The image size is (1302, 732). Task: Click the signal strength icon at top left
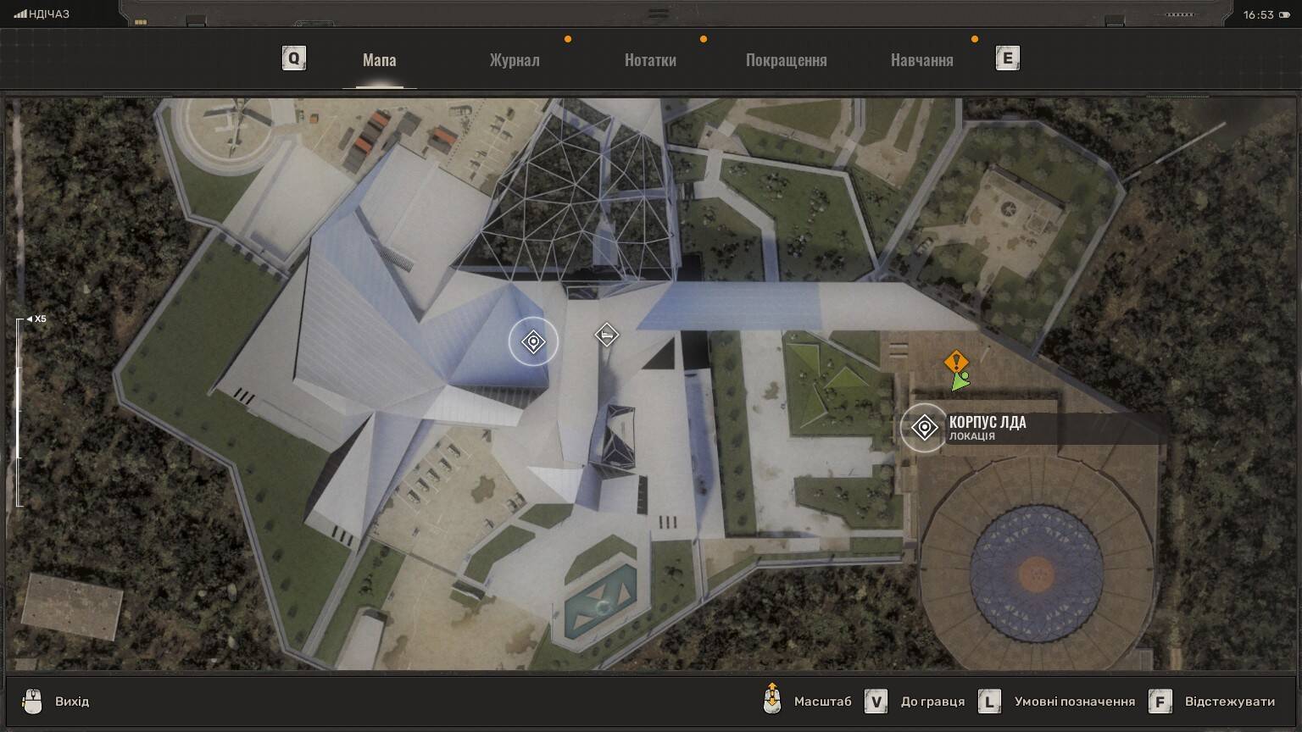coord(20,14)
